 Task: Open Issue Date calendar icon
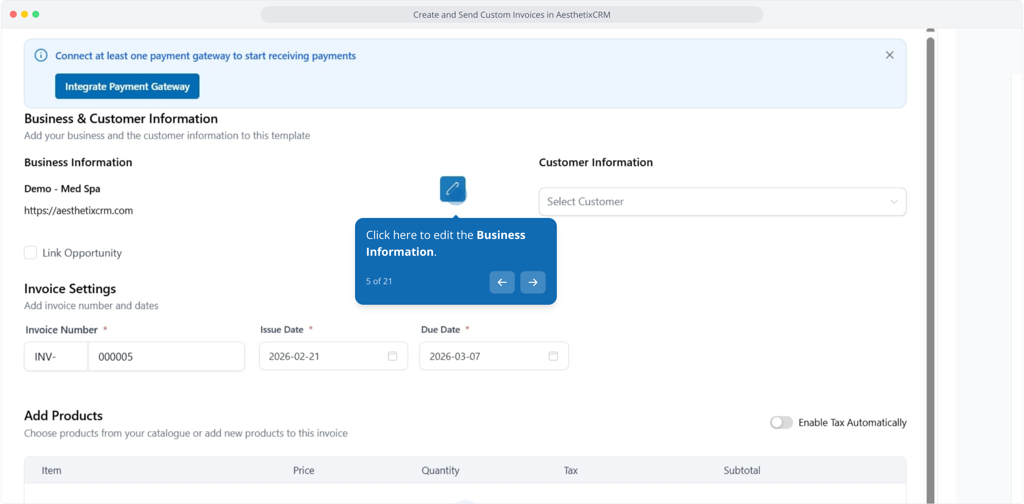click(392, 357)
